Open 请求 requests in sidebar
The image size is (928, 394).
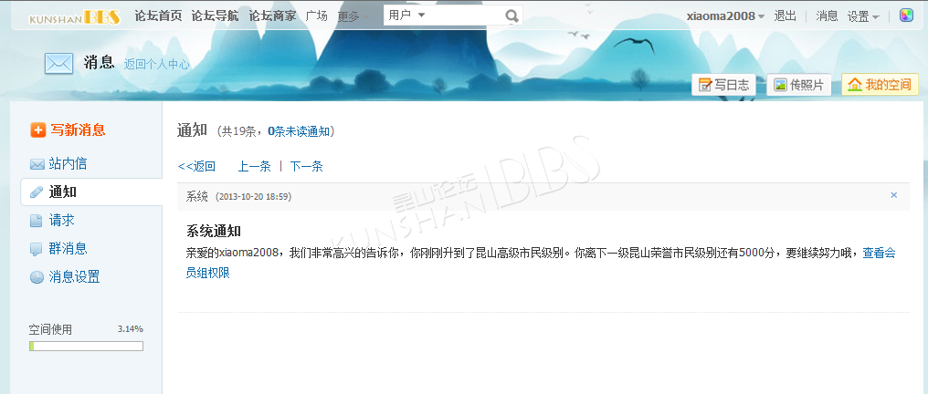(61, 221)
